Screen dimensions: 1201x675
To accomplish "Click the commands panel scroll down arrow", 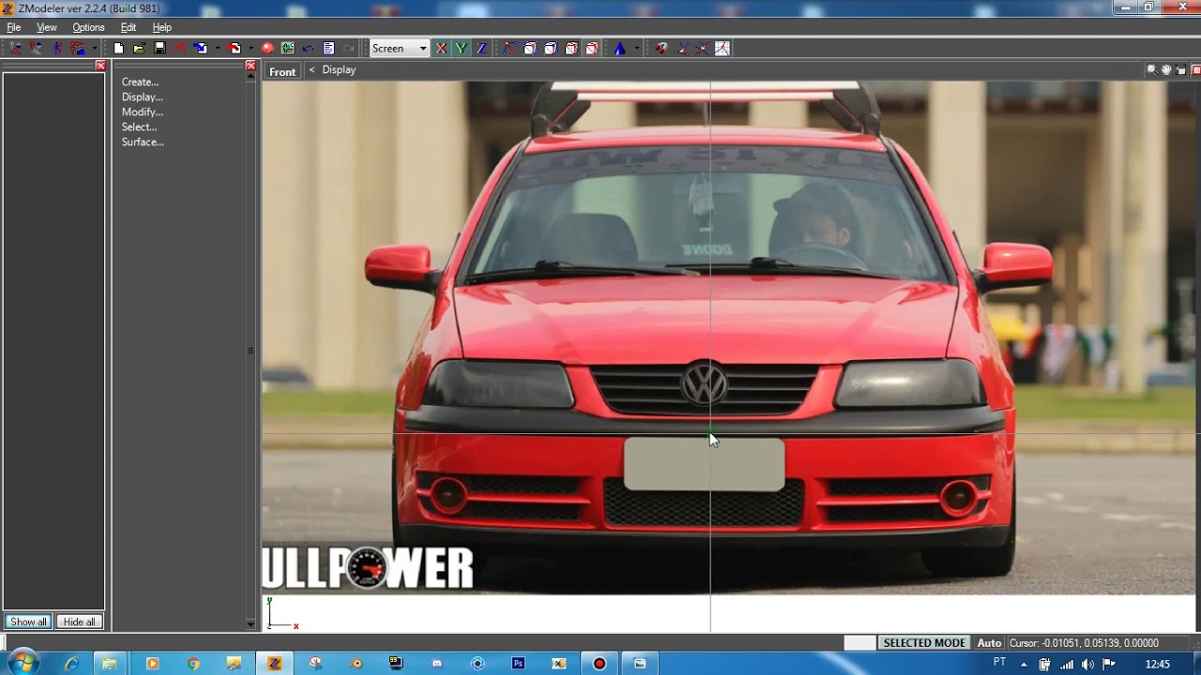I will click(x=251, y=623).
